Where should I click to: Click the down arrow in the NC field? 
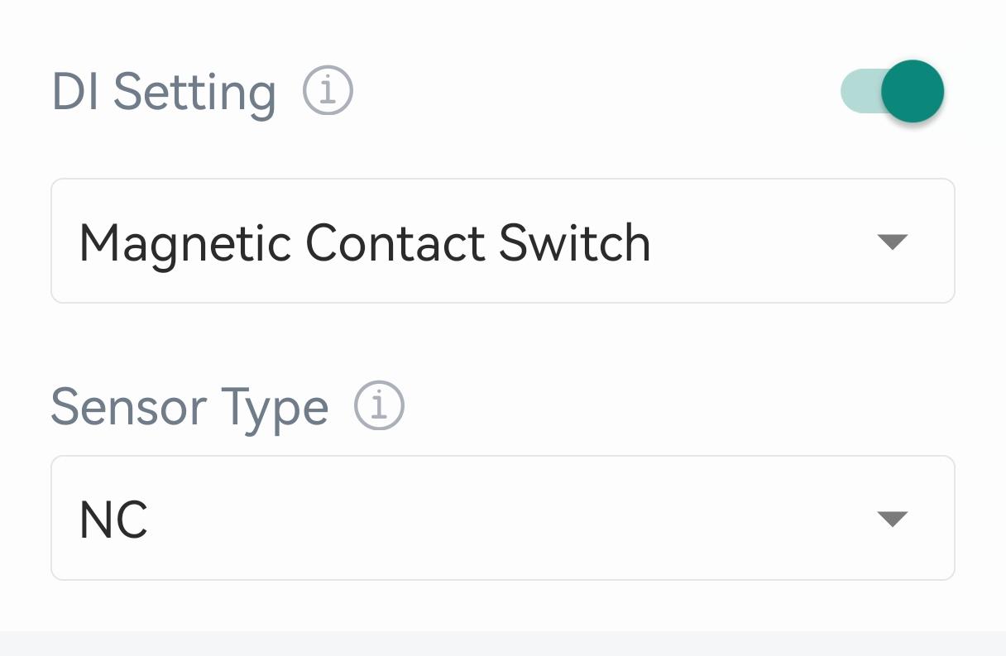coord(892,519)
